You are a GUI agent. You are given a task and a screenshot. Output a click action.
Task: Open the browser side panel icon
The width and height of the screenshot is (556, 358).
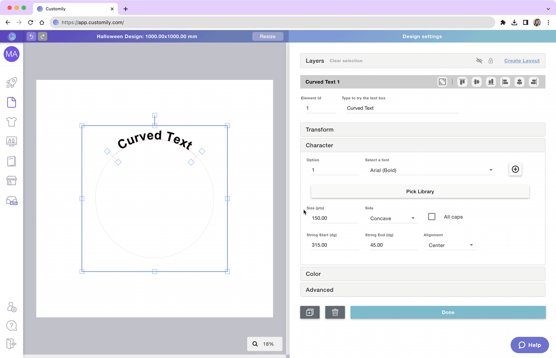[526, 22]
